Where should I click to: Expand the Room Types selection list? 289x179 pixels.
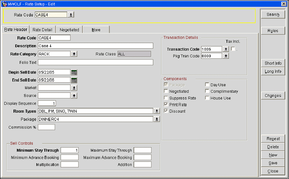pos(157,111)
